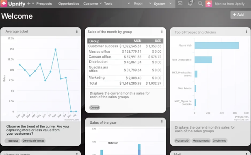Open the Customer menu

coord(91,4)
